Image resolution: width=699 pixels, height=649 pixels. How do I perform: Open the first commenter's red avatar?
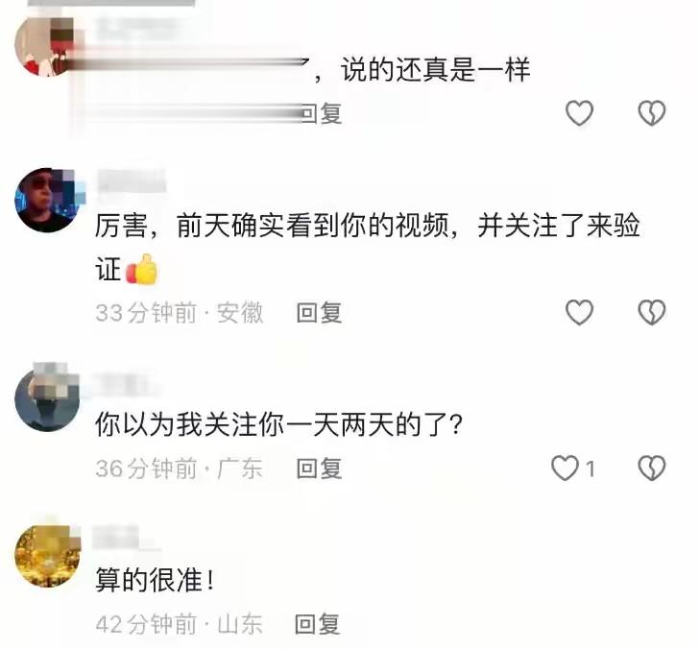[46, 47]
